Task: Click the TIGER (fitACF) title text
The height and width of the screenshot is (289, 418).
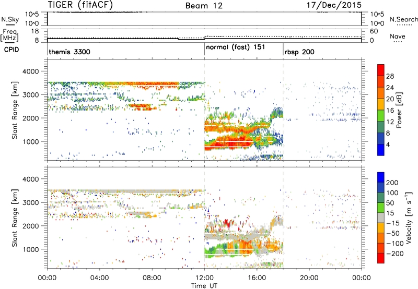Action: 80,5
